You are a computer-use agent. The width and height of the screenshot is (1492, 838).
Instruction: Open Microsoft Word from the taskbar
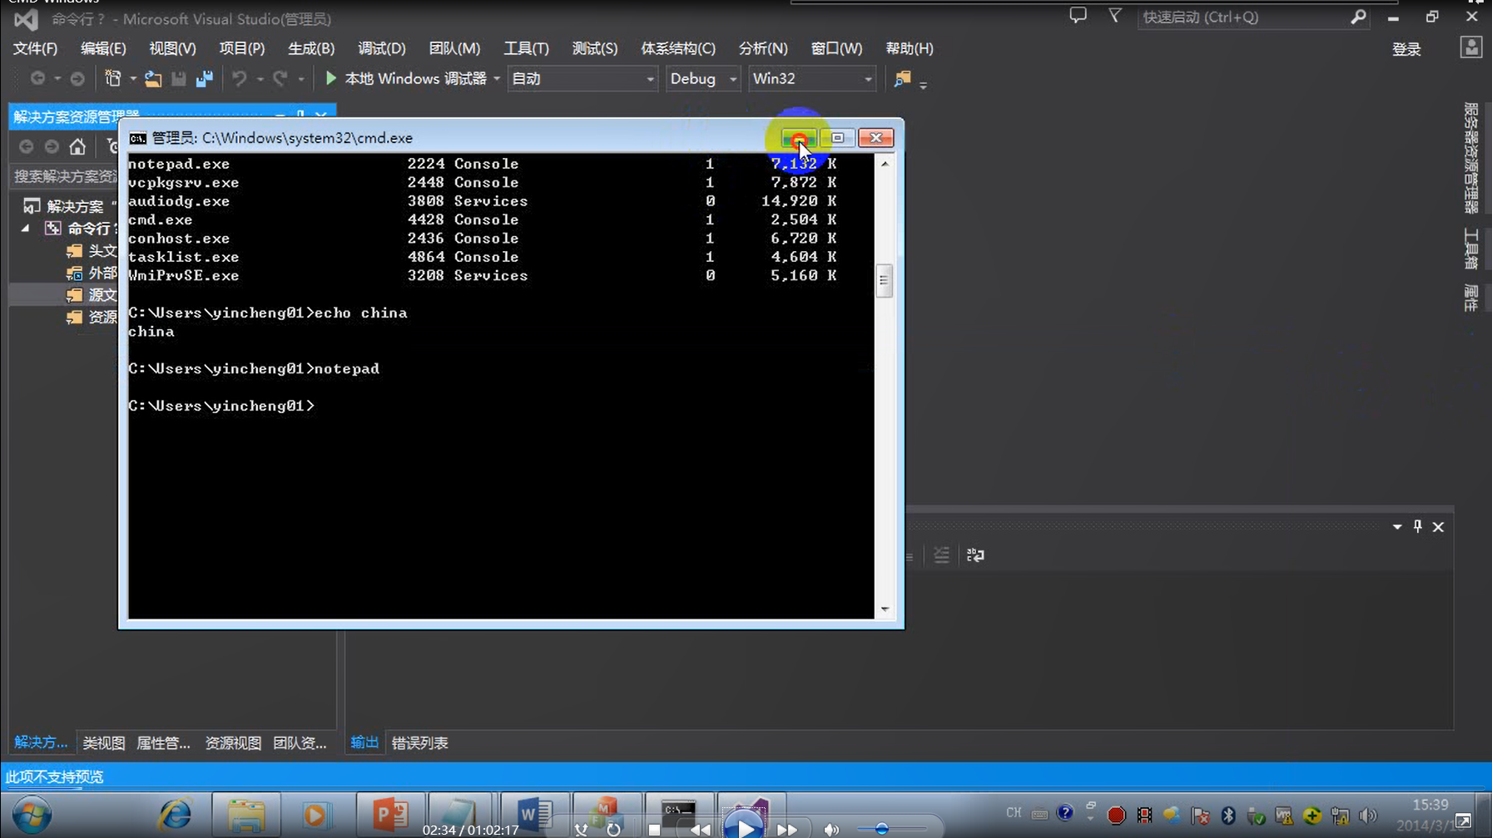coord(534,815)
